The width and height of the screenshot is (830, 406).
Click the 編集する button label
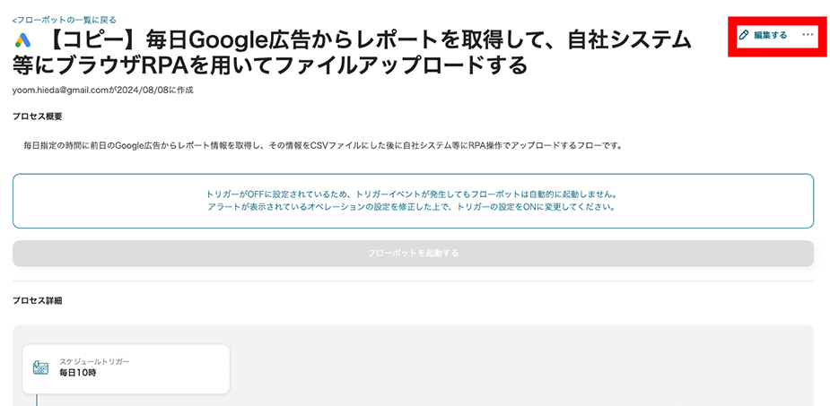(770, 36)
